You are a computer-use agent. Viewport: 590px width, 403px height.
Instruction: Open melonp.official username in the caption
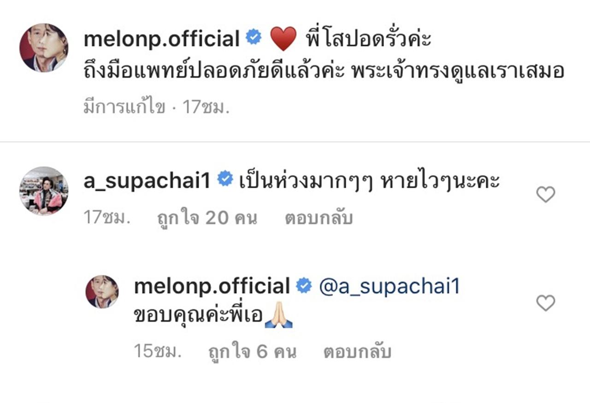pyautogui.click(x=161, y=39)
